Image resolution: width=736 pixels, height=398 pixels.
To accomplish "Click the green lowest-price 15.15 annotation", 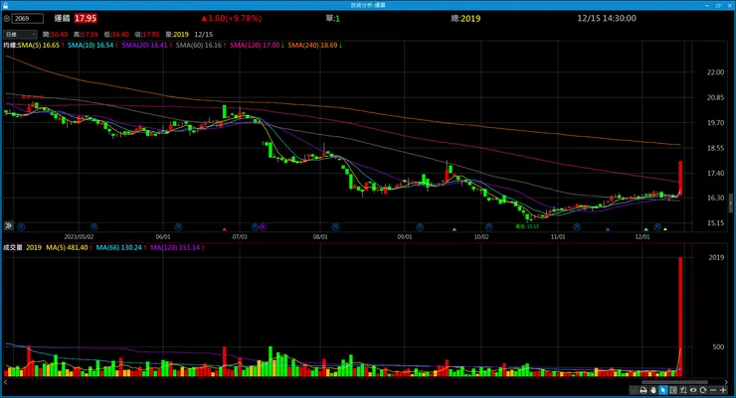I will point(527,226).
